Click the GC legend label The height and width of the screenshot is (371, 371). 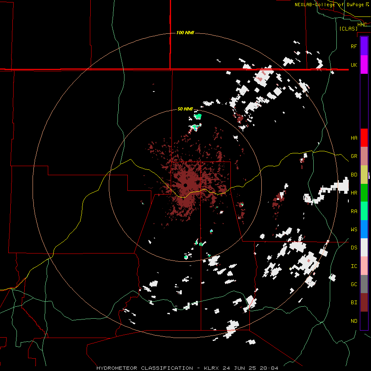[354, 284]
